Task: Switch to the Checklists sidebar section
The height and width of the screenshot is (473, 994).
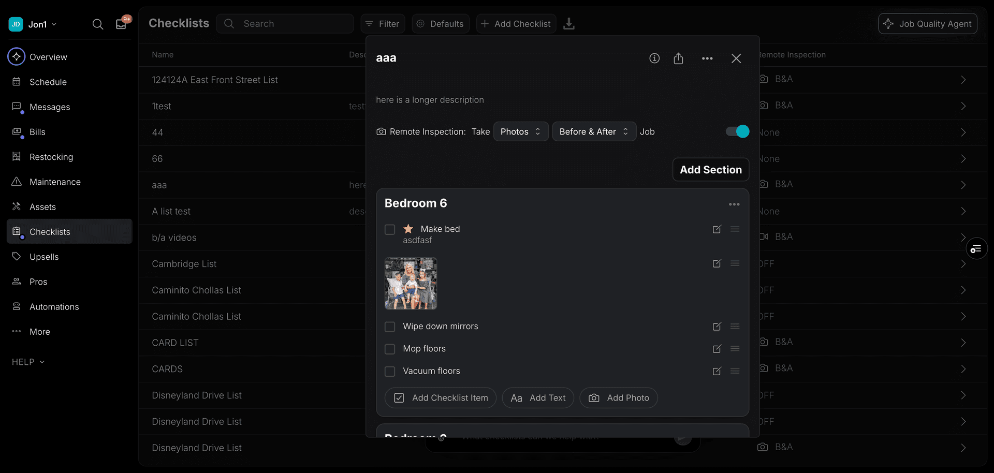Action: (x=50, y=231)
